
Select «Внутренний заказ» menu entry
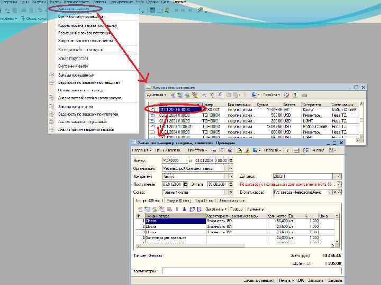point(73,66)
